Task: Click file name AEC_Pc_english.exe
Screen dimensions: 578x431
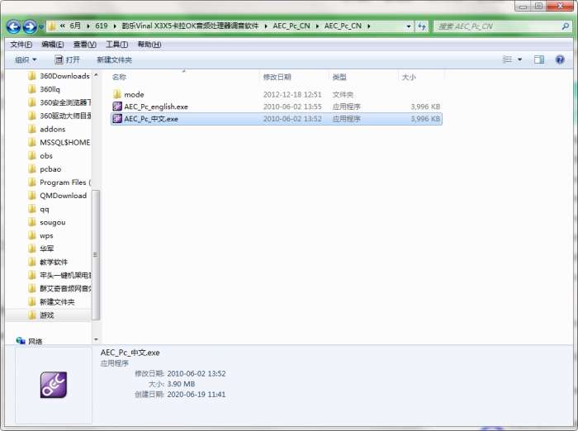Action: (156, 107)
